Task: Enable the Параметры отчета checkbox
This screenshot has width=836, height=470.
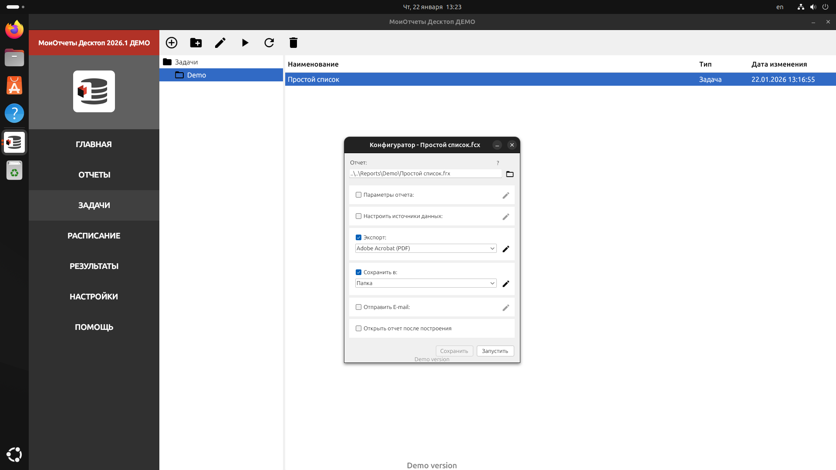Action: click(x=358, y=195)
